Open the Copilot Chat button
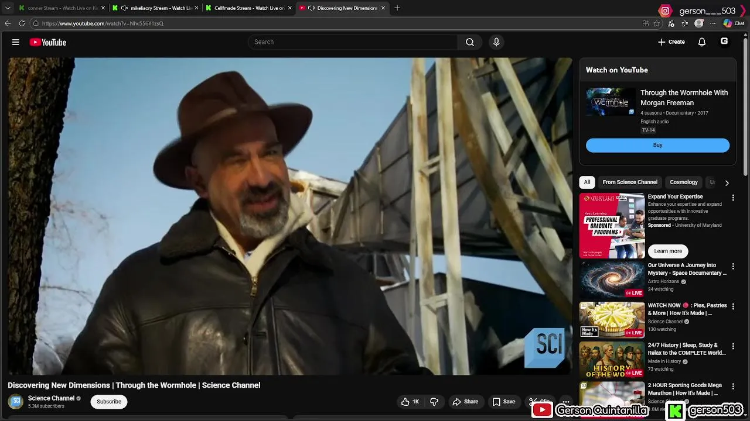Screen dimensions: 750x421 pos(734,23)
